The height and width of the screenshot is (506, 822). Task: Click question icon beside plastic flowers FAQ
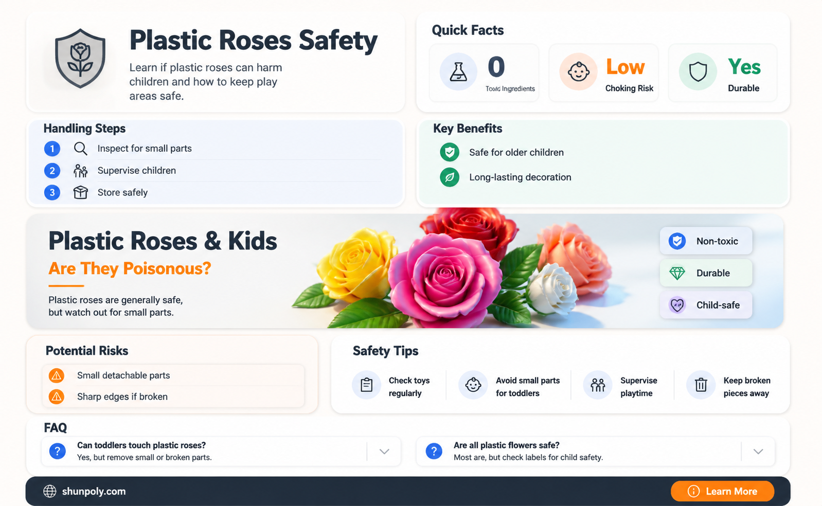[434, 451]
